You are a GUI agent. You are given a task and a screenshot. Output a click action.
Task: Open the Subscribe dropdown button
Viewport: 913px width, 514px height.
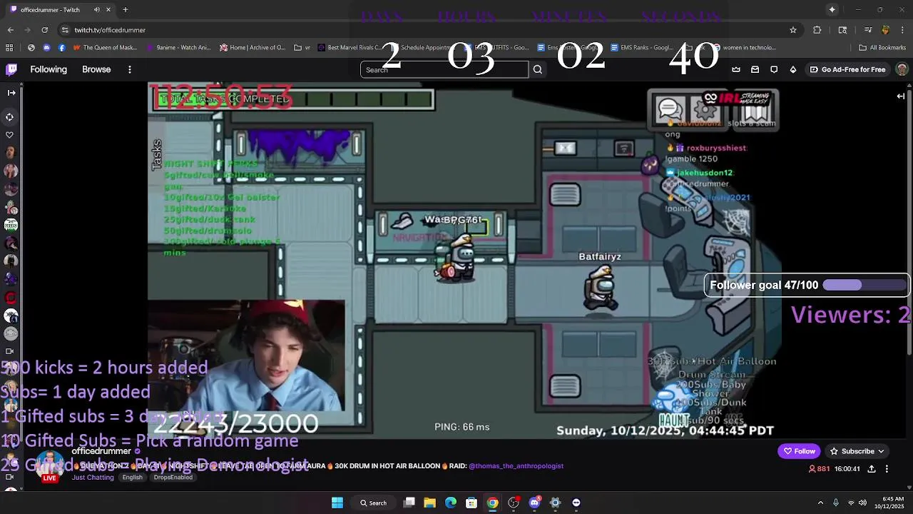(857, 451)
